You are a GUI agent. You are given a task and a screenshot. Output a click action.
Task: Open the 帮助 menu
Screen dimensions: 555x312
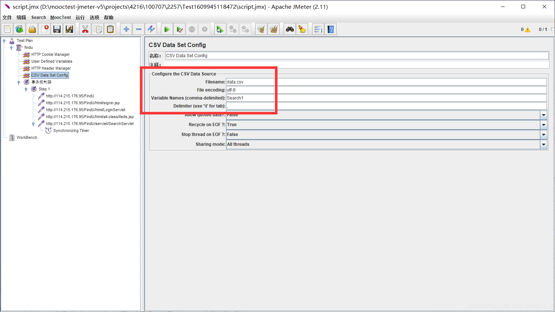109,17
